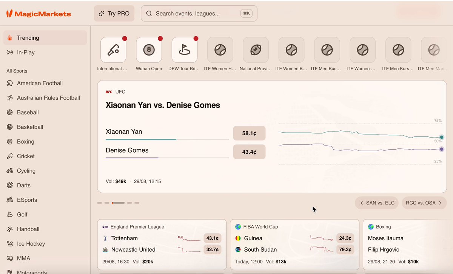Click the Tottenham 43.1¢ price button
This screenshot has height=274, width=453.
(212, 238)
